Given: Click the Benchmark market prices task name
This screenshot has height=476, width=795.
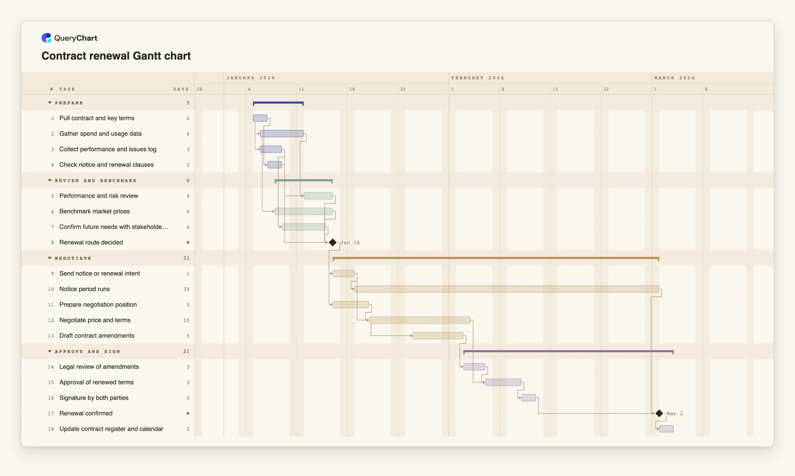Looking at the screenshot, I should 94,211.
